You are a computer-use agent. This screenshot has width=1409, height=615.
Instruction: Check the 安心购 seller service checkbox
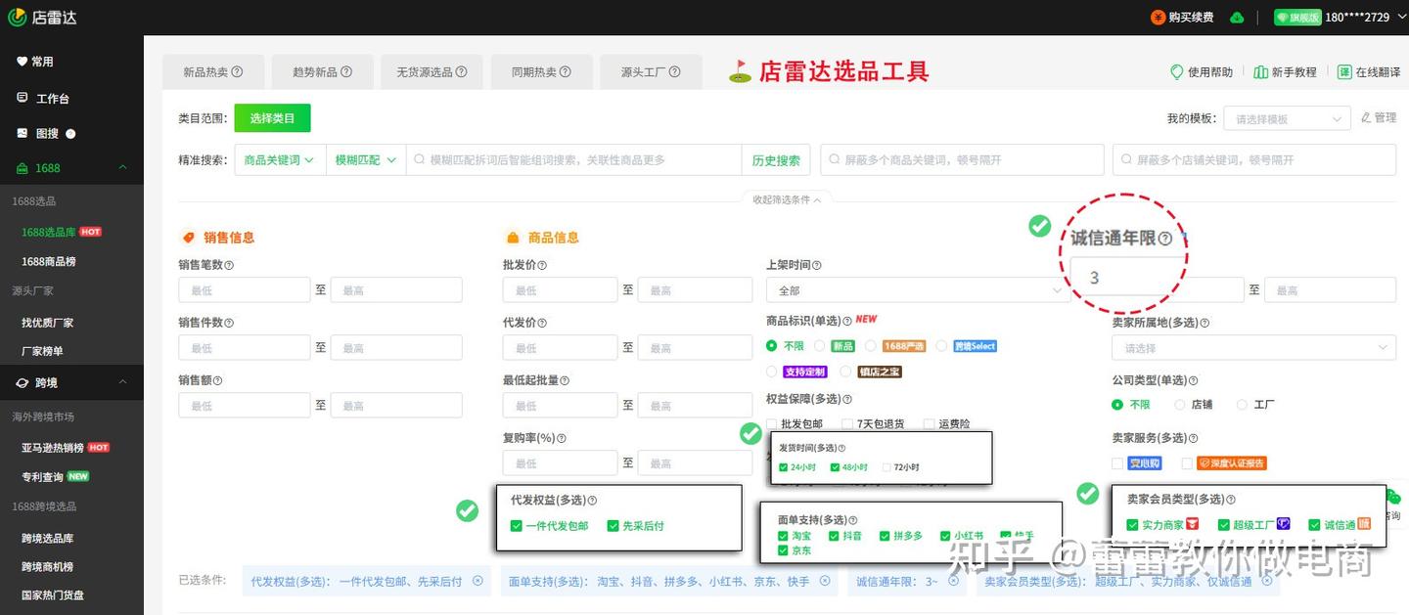tap(1117, 462)
